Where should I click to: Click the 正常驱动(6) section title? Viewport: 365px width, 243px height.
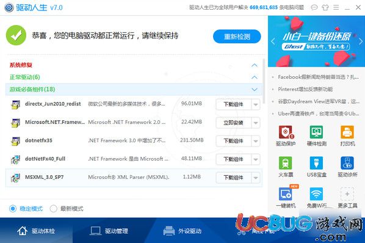pos(24,78)
